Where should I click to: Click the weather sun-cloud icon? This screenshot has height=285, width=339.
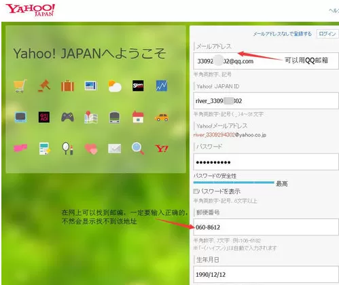click(x=115, y=86)
